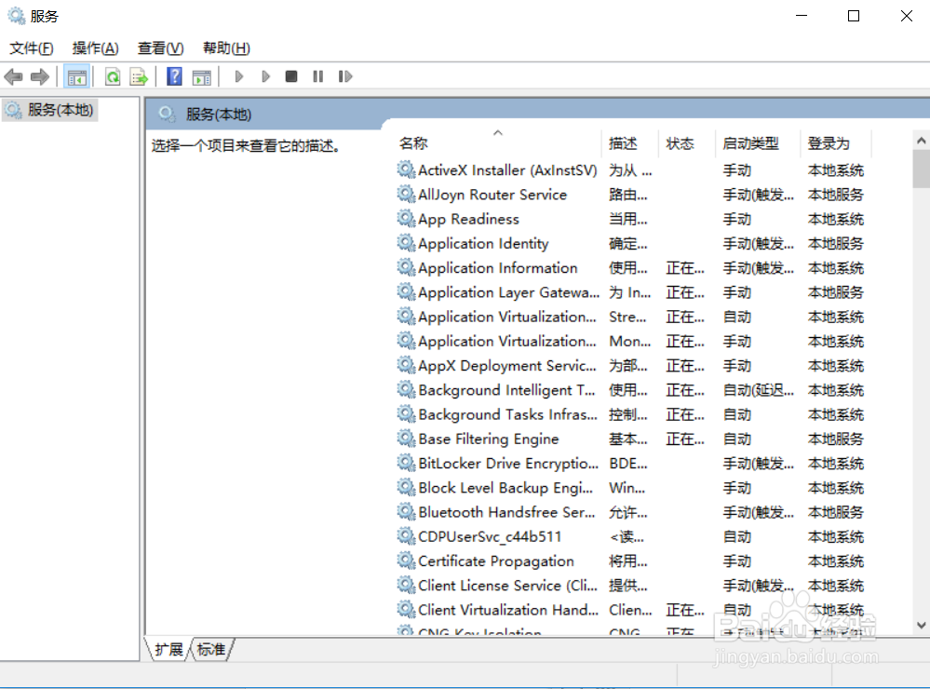Click the Forward arrow toolbar icon

(40, 76)
